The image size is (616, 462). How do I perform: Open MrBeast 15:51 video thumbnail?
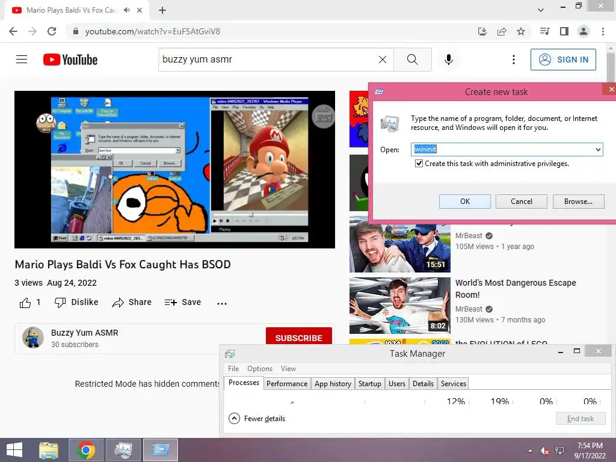[400, 244]
